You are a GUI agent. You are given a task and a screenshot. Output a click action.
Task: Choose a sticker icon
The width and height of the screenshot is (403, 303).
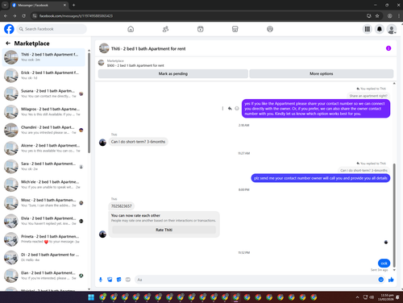[x=118, y=280]
